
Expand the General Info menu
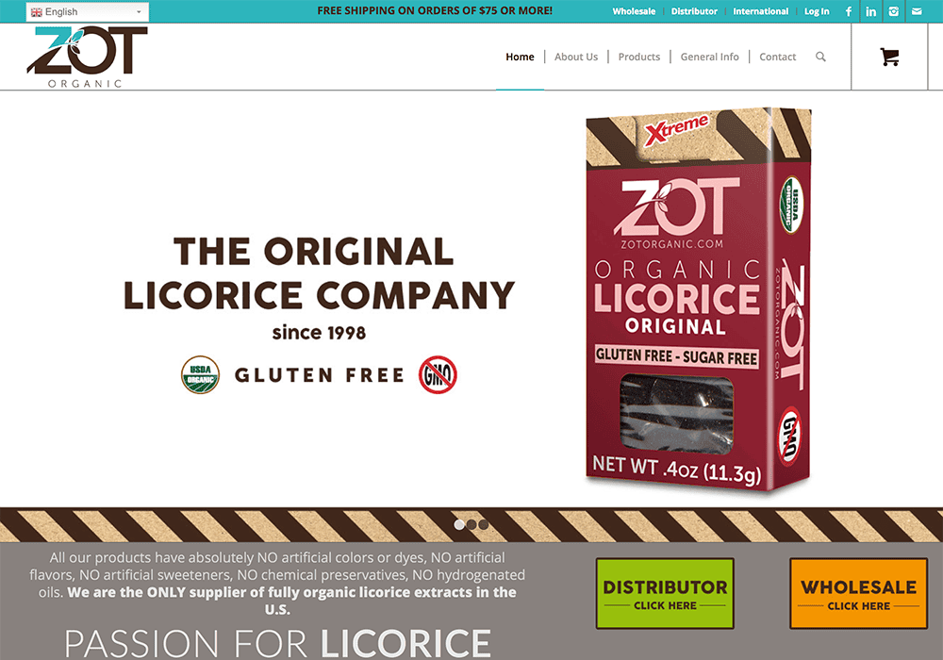click(x=710, y=57)
